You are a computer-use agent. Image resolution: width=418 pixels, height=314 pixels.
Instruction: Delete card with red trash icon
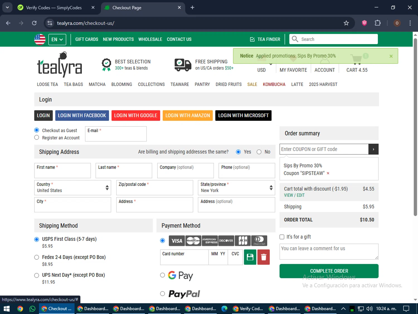(264, 257)
